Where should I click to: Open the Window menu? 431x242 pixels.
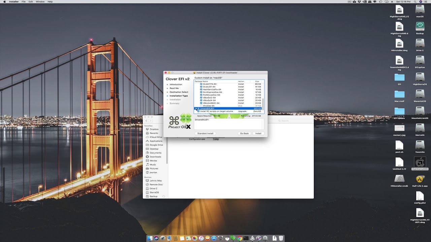(40, 2)
